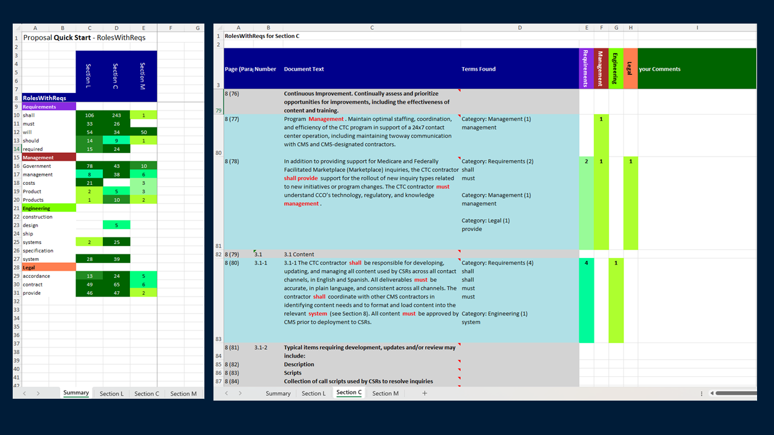Click the 'Government' Section L count 78
The height and width of the screenshot is (435, 774).
point(89,166)
